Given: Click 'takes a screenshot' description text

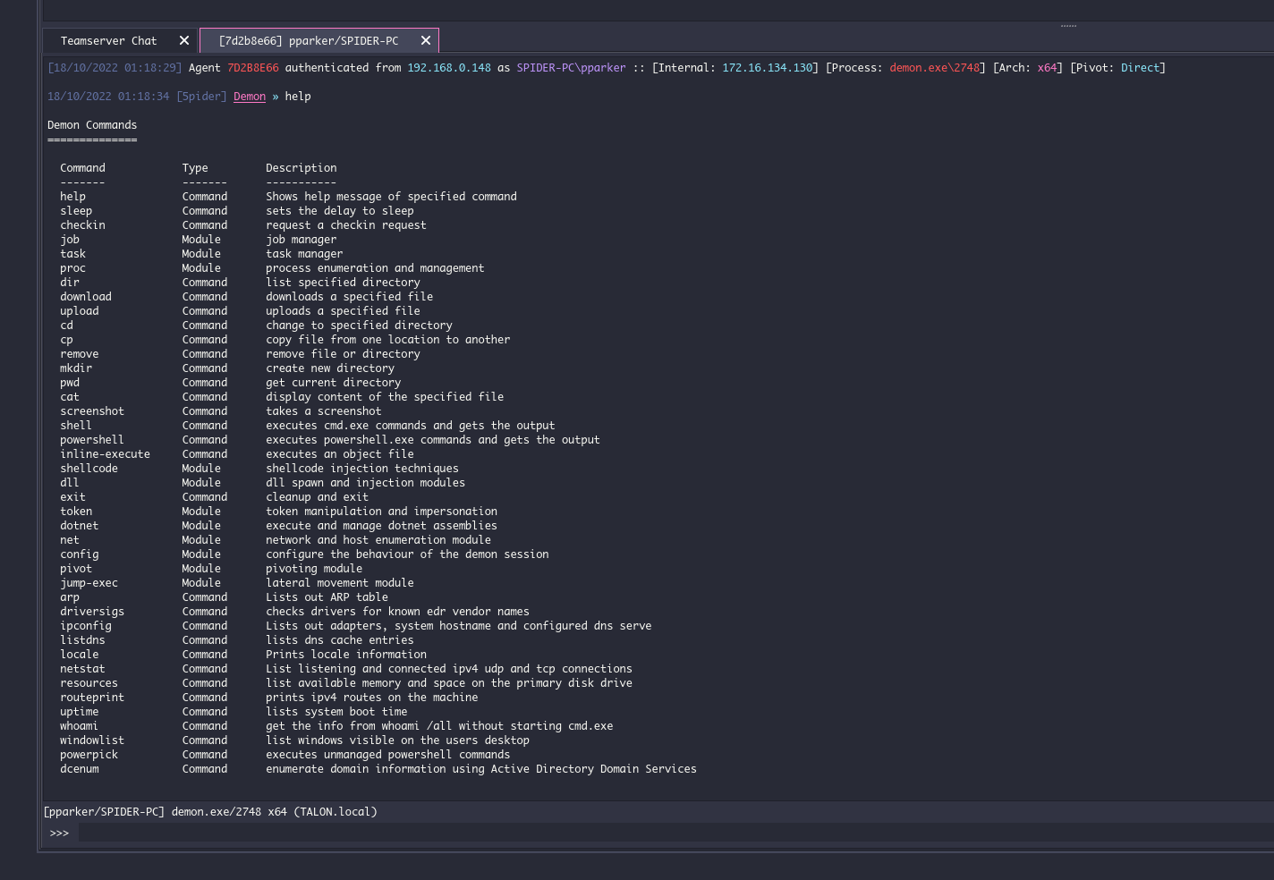Looking at the screenshot, I should [x=323, y=411].
